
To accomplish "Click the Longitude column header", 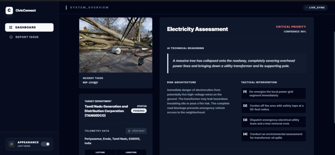I will click(x=131, y=152).
